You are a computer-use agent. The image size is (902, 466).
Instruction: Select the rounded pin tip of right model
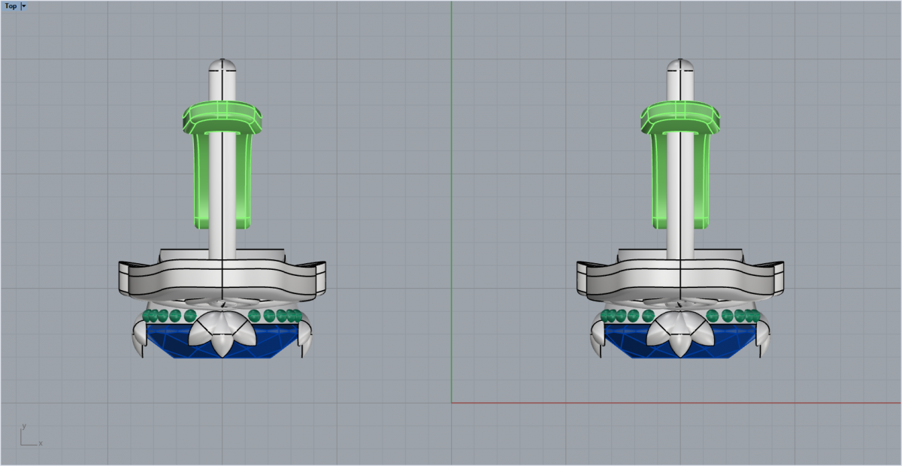681,65
